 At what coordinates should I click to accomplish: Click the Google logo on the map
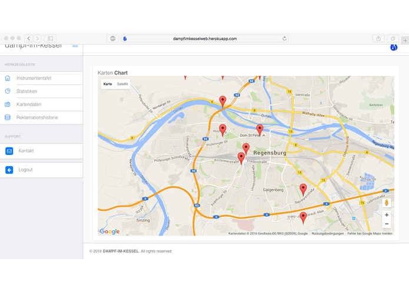point(109,232)
